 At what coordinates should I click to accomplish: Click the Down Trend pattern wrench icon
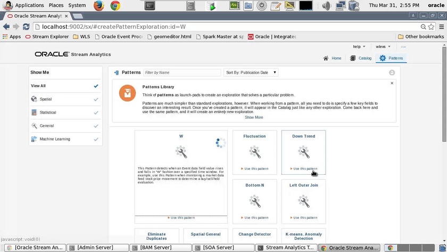click(304, 153)
